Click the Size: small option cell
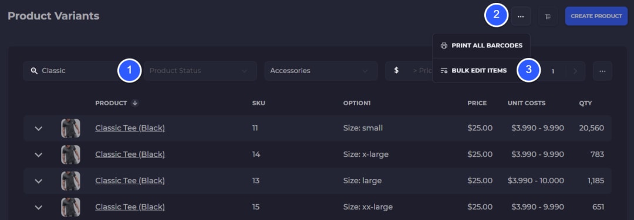 click(363, 128)
